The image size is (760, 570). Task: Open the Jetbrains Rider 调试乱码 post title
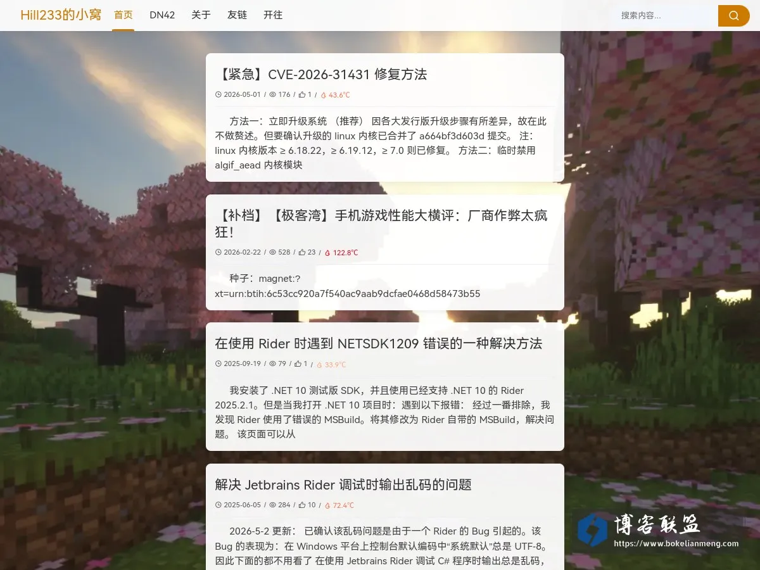tap(343, 485)
